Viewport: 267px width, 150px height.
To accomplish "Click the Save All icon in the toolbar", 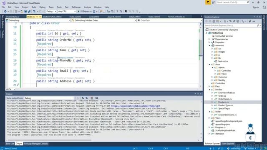I will (x=29, y=11).
